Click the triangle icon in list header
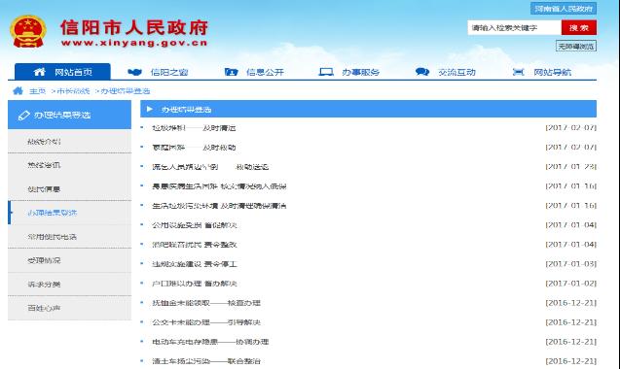The width and height of the screenshot is (620, 369). pos(150,109)
